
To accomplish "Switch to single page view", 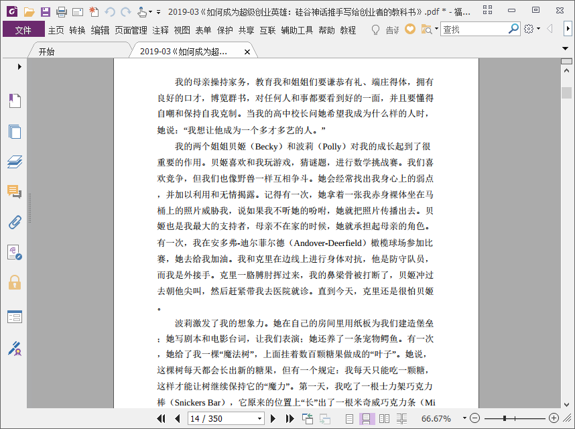I will click(x=349, y=418).
